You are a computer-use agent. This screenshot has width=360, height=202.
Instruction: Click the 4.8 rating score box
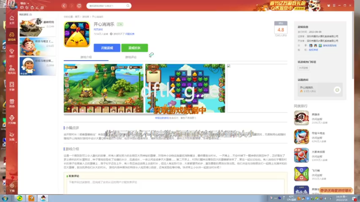coord(280,28)
